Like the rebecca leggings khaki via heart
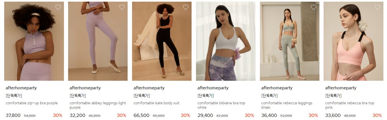Image resolution: width=387 pixels, height=120 pixels. pyautogui.click(x=314, y=7)
